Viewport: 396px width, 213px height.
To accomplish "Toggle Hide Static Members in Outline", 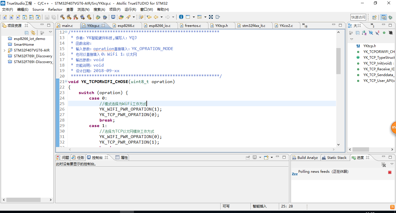I will coord(377,33).
